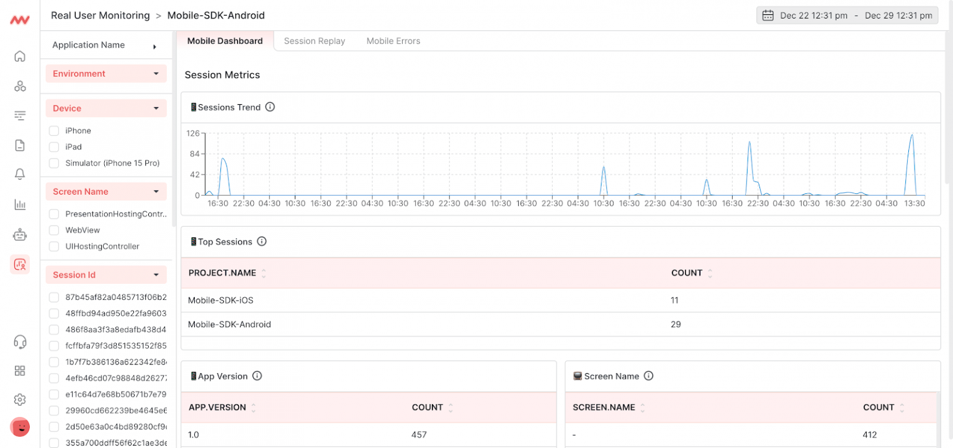Enable the WebView screen name checkbox
Screen dimensions: 953x448
(x=54, y=230)
